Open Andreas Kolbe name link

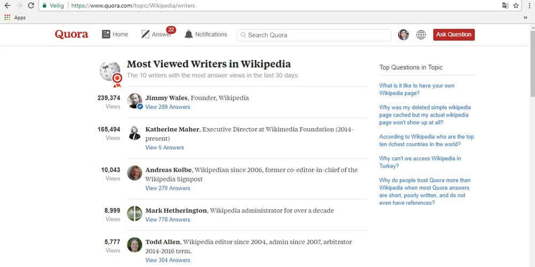tap(169, 170)
